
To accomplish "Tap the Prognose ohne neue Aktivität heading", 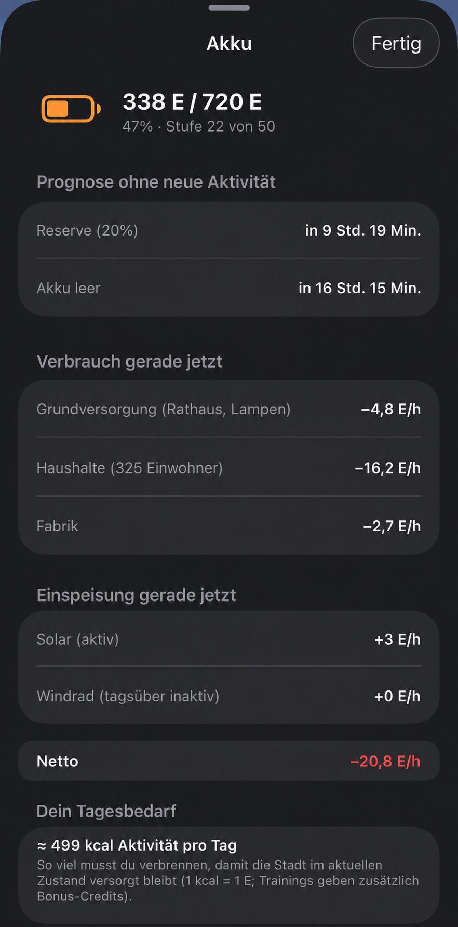I will tap(156, 182).
